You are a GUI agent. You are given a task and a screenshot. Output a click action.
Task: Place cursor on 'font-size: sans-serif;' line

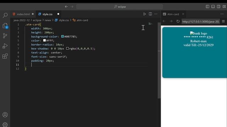click(x=49, y=57)
